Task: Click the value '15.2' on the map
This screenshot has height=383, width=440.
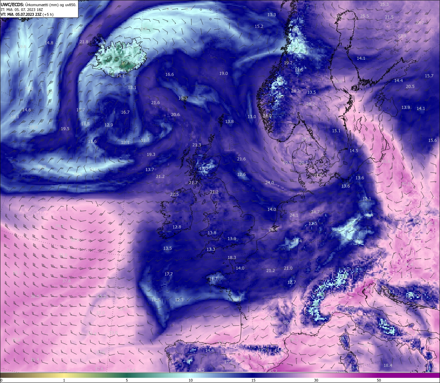Action: [x=259, y=26]
